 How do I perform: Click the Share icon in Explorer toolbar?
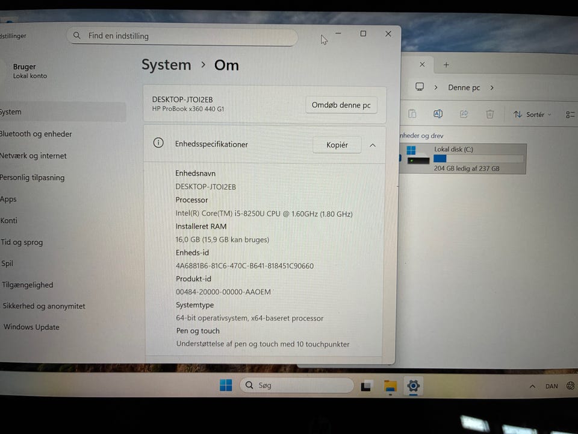pos(464,114)
